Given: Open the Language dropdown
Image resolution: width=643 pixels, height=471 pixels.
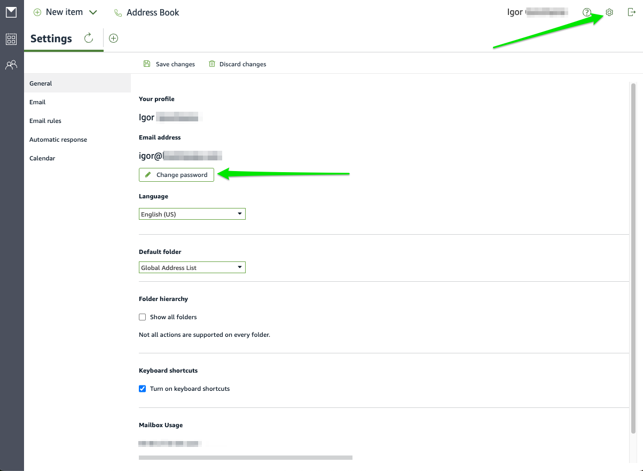Looking at the screenshot, I should pyautogui.click(x=192, y=214).
